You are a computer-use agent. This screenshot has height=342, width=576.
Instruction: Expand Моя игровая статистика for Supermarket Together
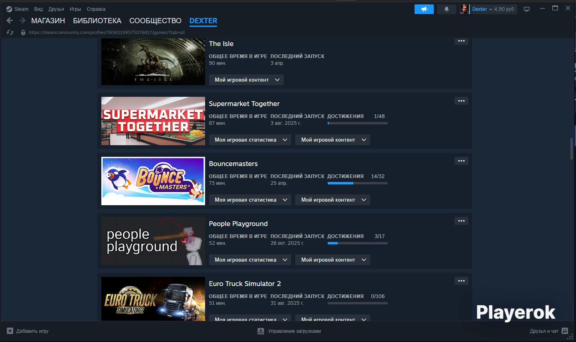coord(250,140)
